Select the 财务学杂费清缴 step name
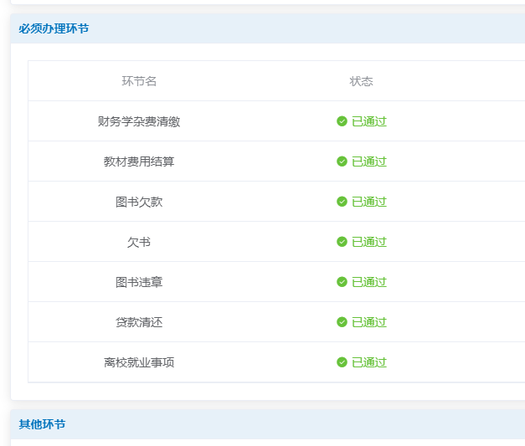This screenshot has width=525, height=446. click(139, 121)
